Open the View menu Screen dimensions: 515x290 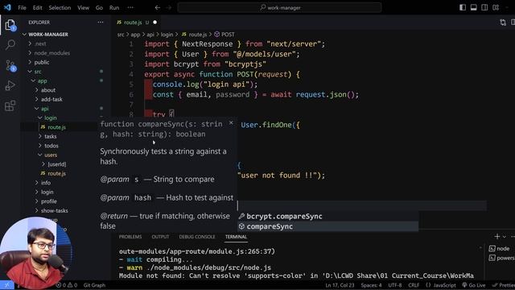pos(83,7)
